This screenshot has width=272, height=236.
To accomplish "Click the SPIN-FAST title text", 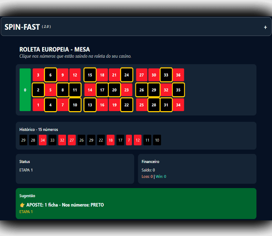I will 22,27.
